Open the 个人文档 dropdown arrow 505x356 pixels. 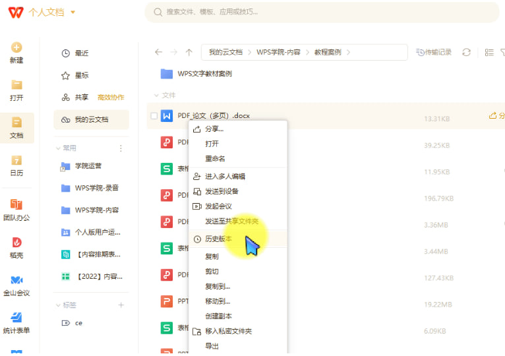[73, 13]
